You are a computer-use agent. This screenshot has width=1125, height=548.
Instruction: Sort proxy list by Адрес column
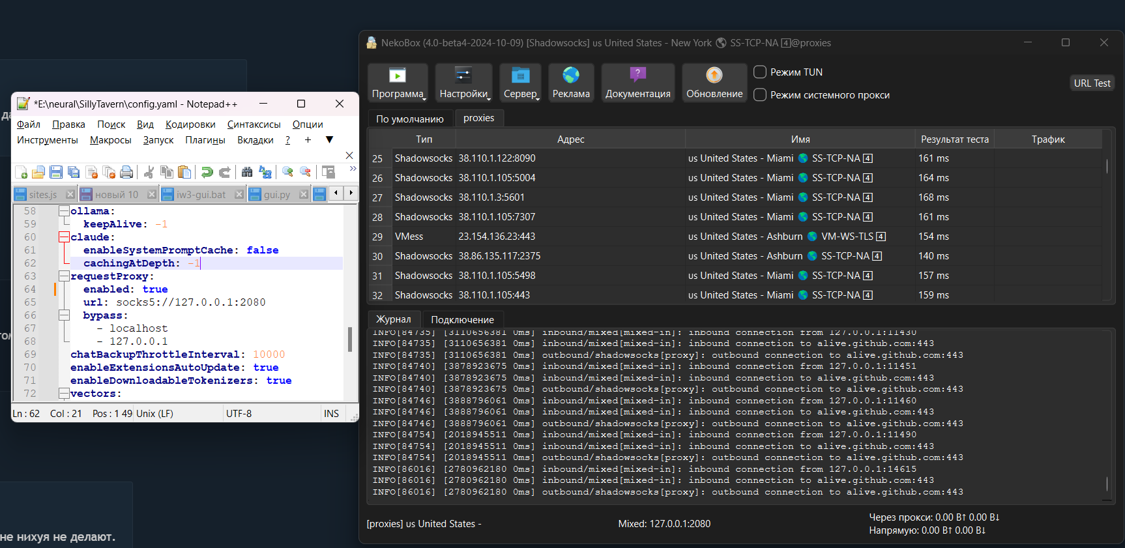point(570,139)
